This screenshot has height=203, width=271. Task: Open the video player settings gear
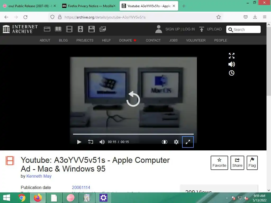176,142
